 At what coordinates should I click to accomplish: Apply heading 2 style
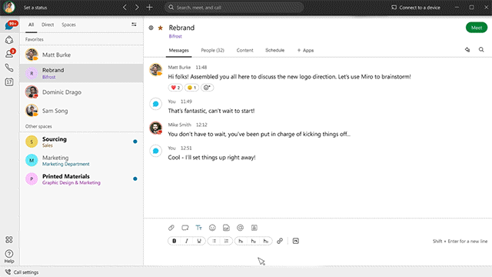(x=253, y=241)
